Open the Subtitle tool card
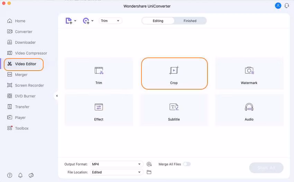The height and width of the screenshot is (182, 294). pyautogui.click(x=174, y=110)
